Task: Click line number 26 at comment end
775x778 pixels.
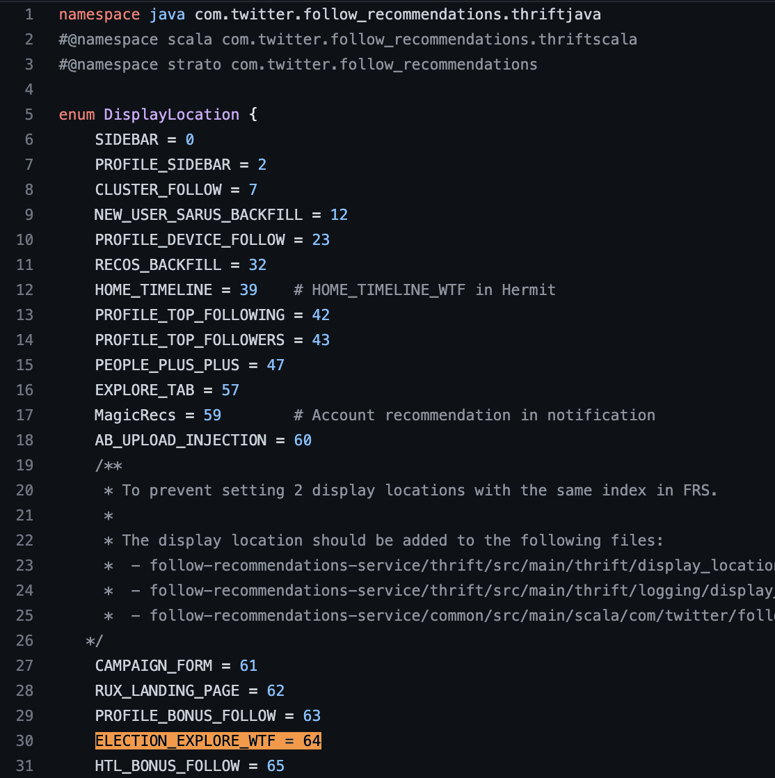Action: pyautogui.click(x=24, y=641)
